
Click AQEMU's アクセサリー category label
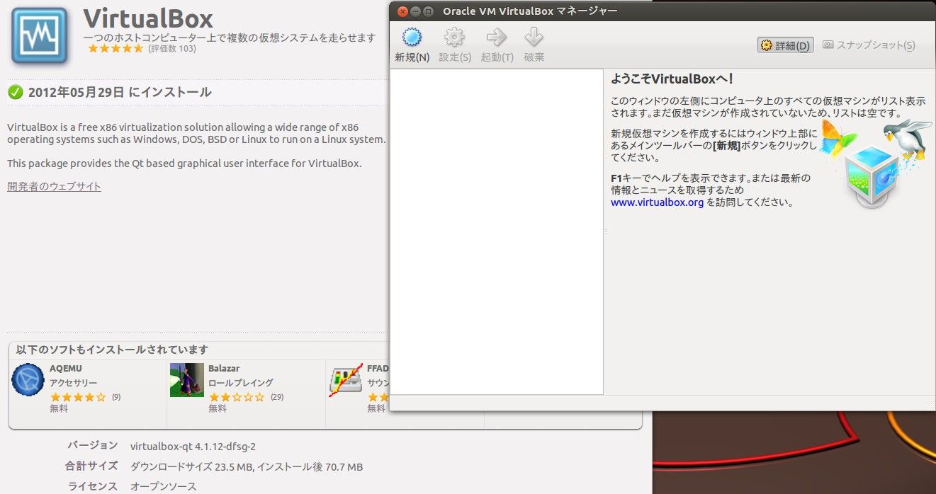pos(74,383)
